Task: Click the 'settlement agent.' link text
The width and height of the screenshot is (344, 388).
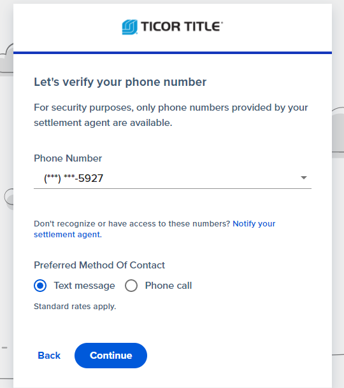Action: tap(68, 234)
